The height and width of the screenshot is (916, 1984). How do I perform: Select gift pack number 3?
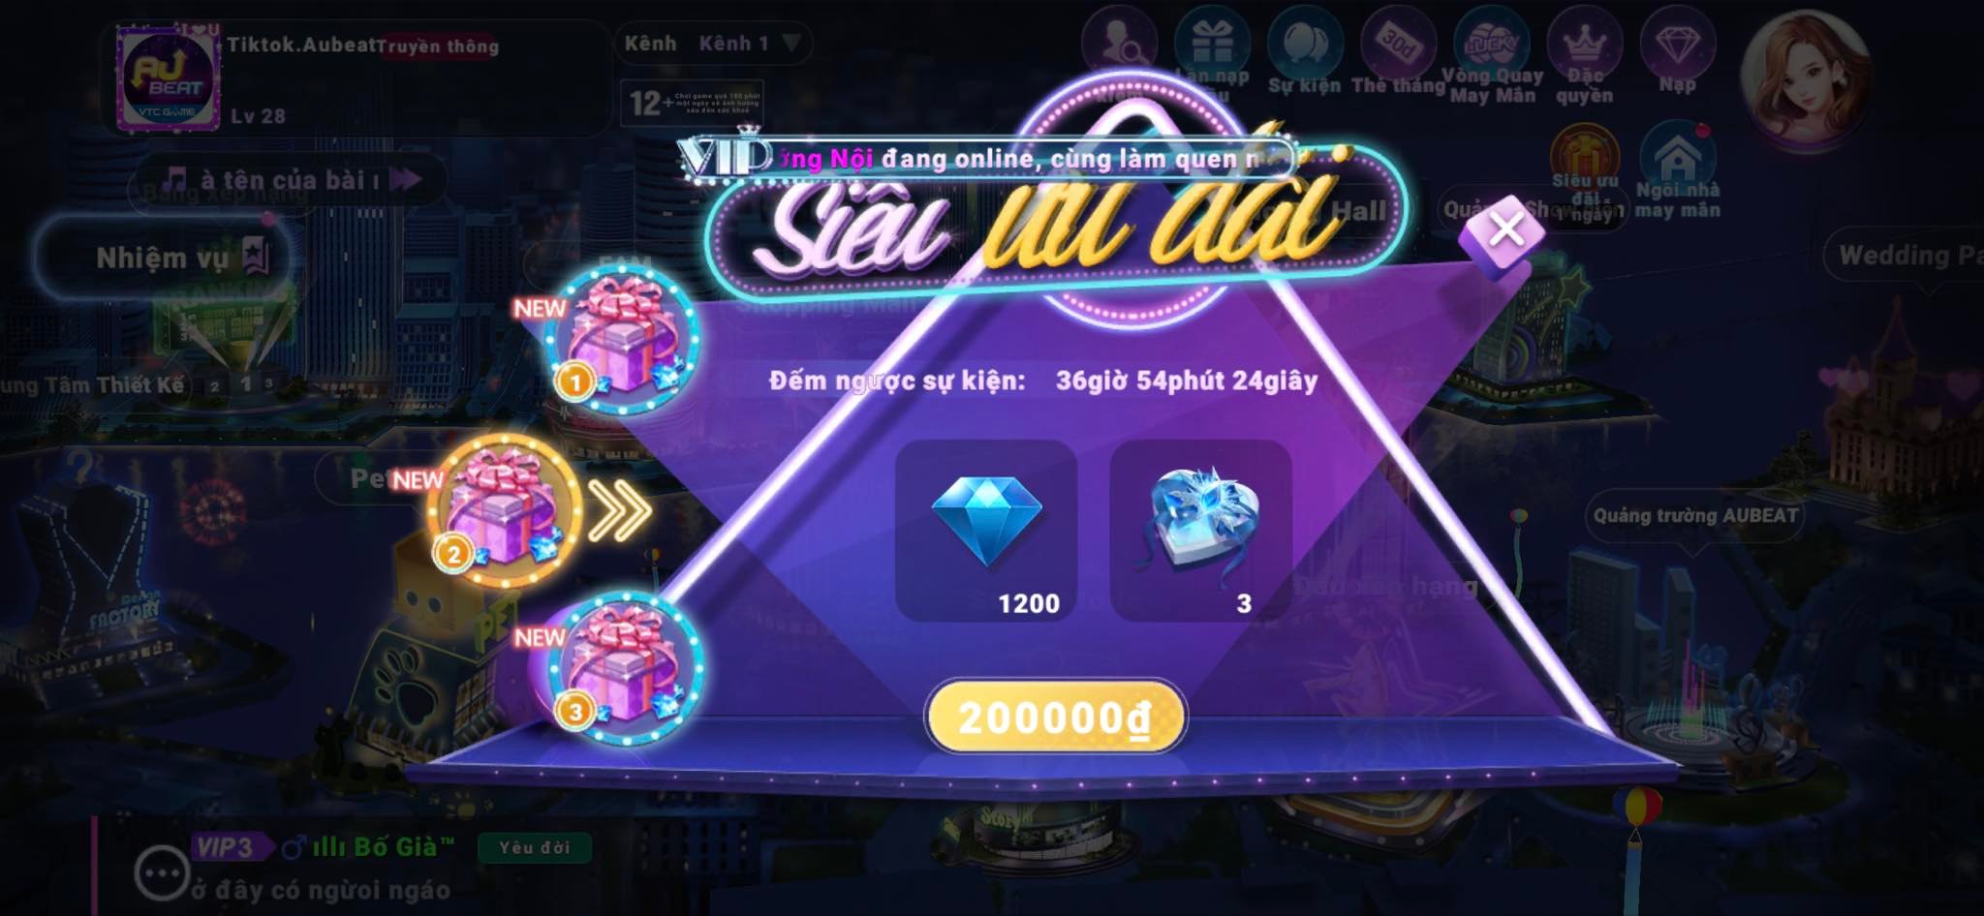coord(625,668)
